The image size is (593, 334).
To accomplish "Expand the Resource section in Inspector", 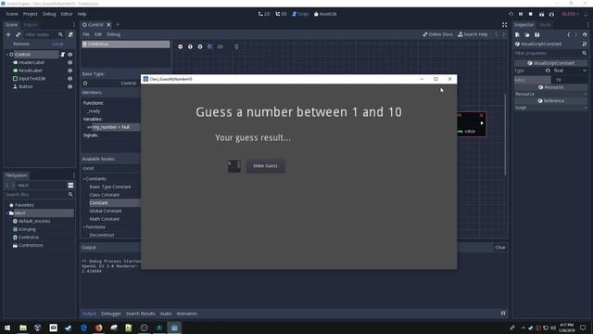I will 550,94.
